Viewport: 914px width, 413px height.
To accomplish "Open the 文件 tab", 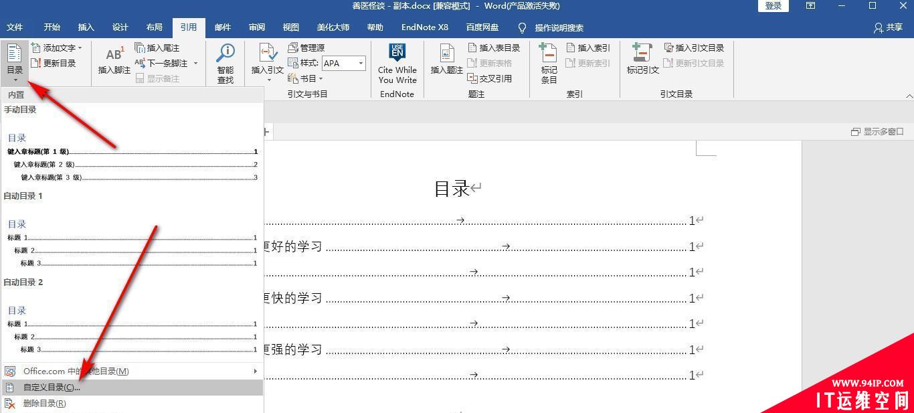I will (15, 27).
